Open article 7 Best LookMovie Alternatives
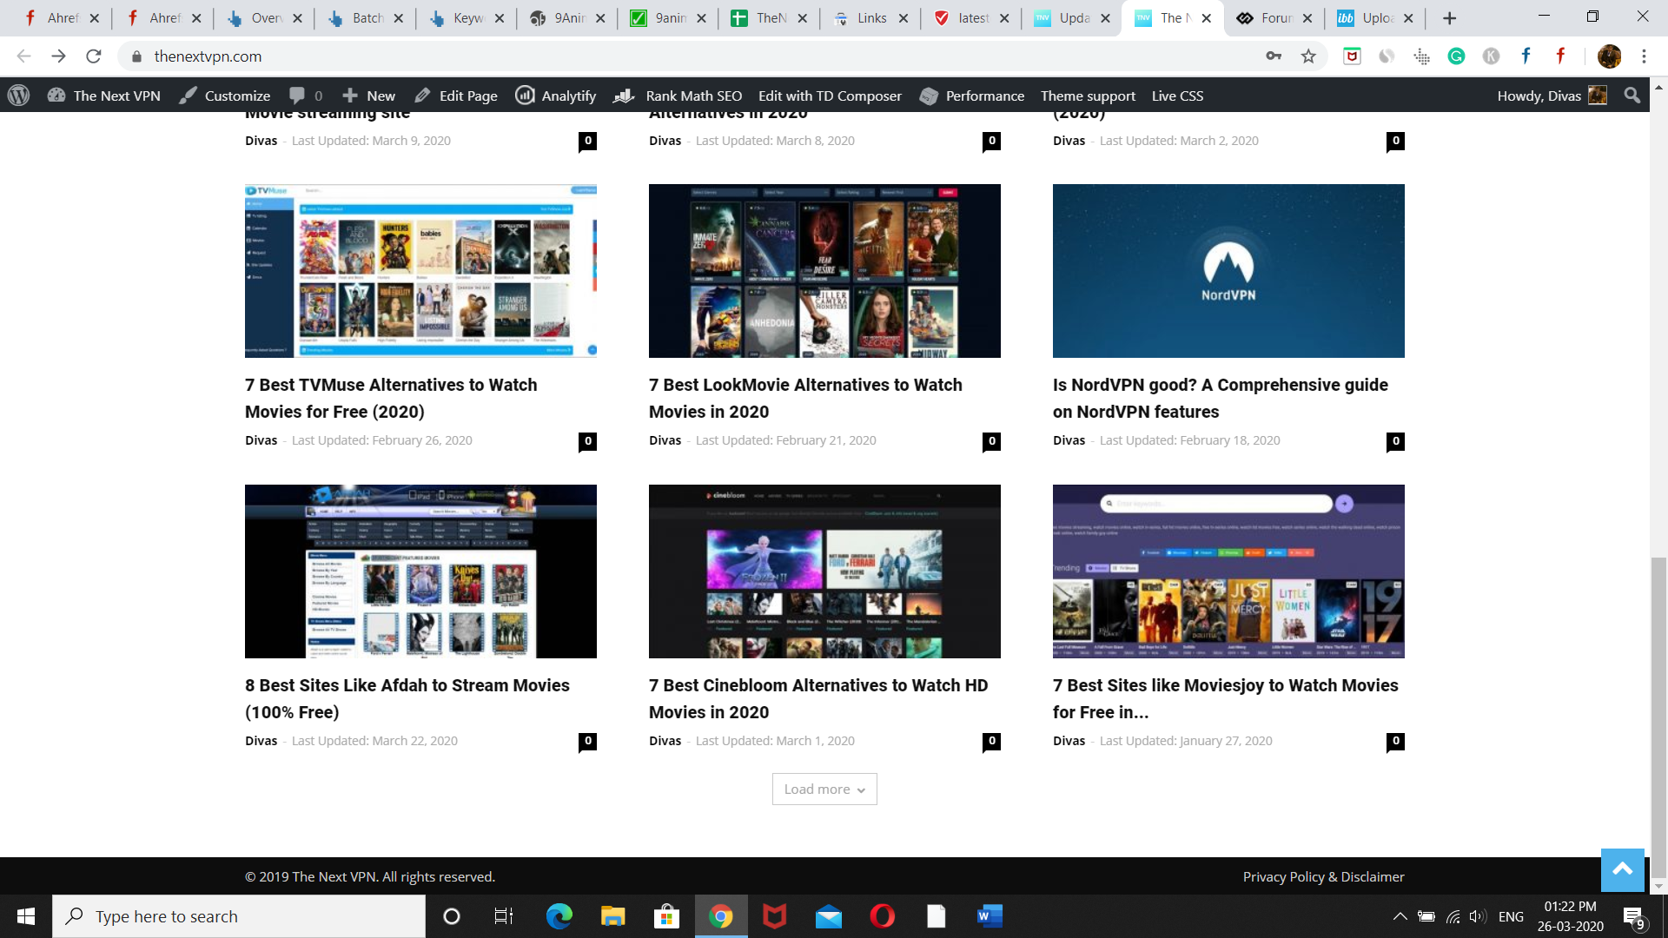 pyautogui.click(x=805, y=398)
